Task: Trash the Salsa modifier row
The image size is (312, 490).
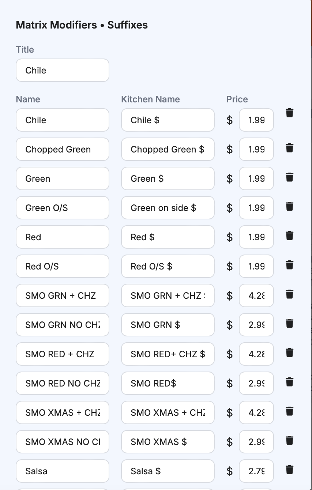Action: pyautogui.click(x=289, y=470)
